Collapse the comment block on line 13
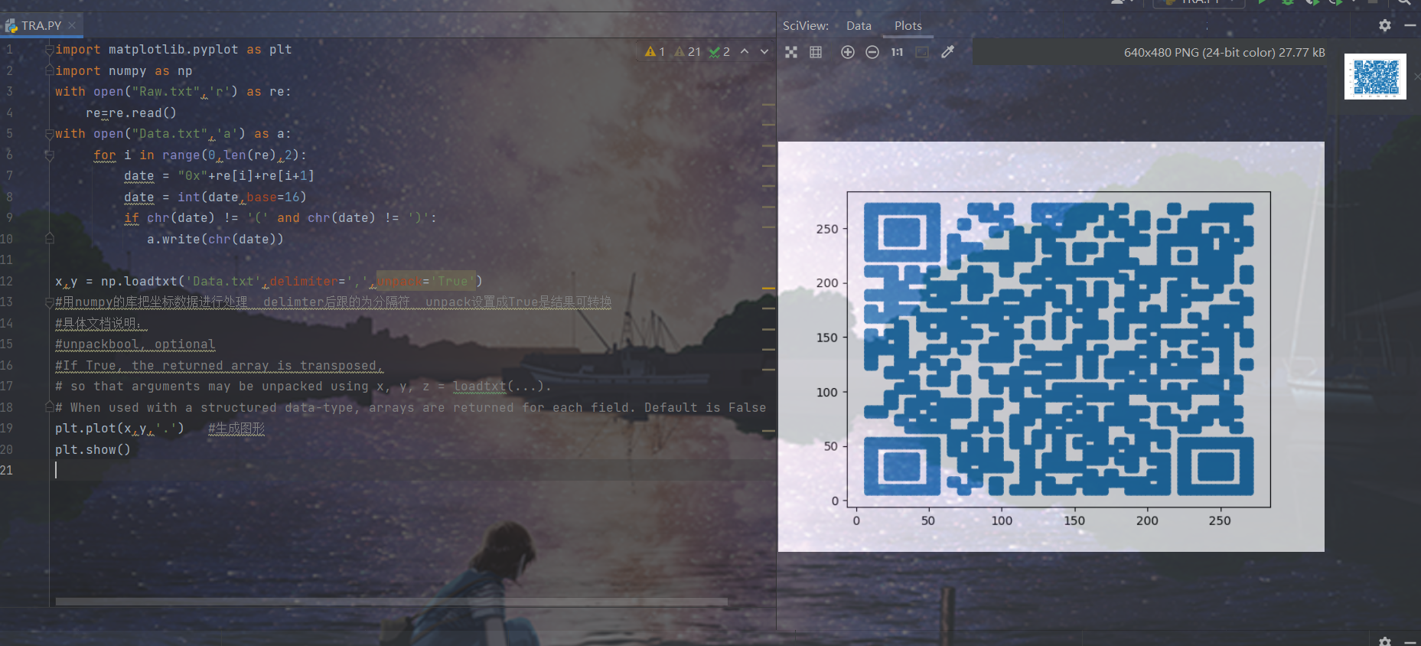This screenshot has height=646, width=1421. pyautogui.click(x=49, y=302)
